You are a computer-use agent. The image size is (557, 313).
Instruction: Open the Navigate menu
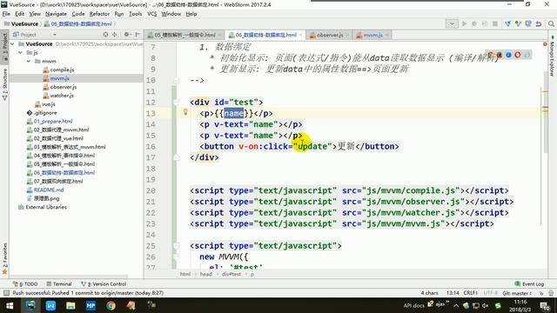click(x=56, y=14)
